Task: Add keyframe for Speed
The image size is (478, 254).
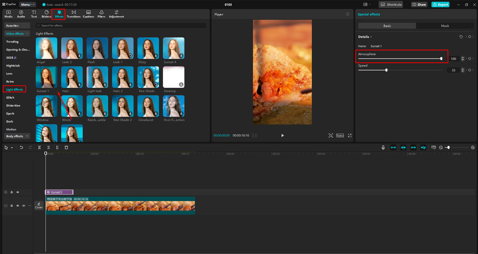Action: 470,70
